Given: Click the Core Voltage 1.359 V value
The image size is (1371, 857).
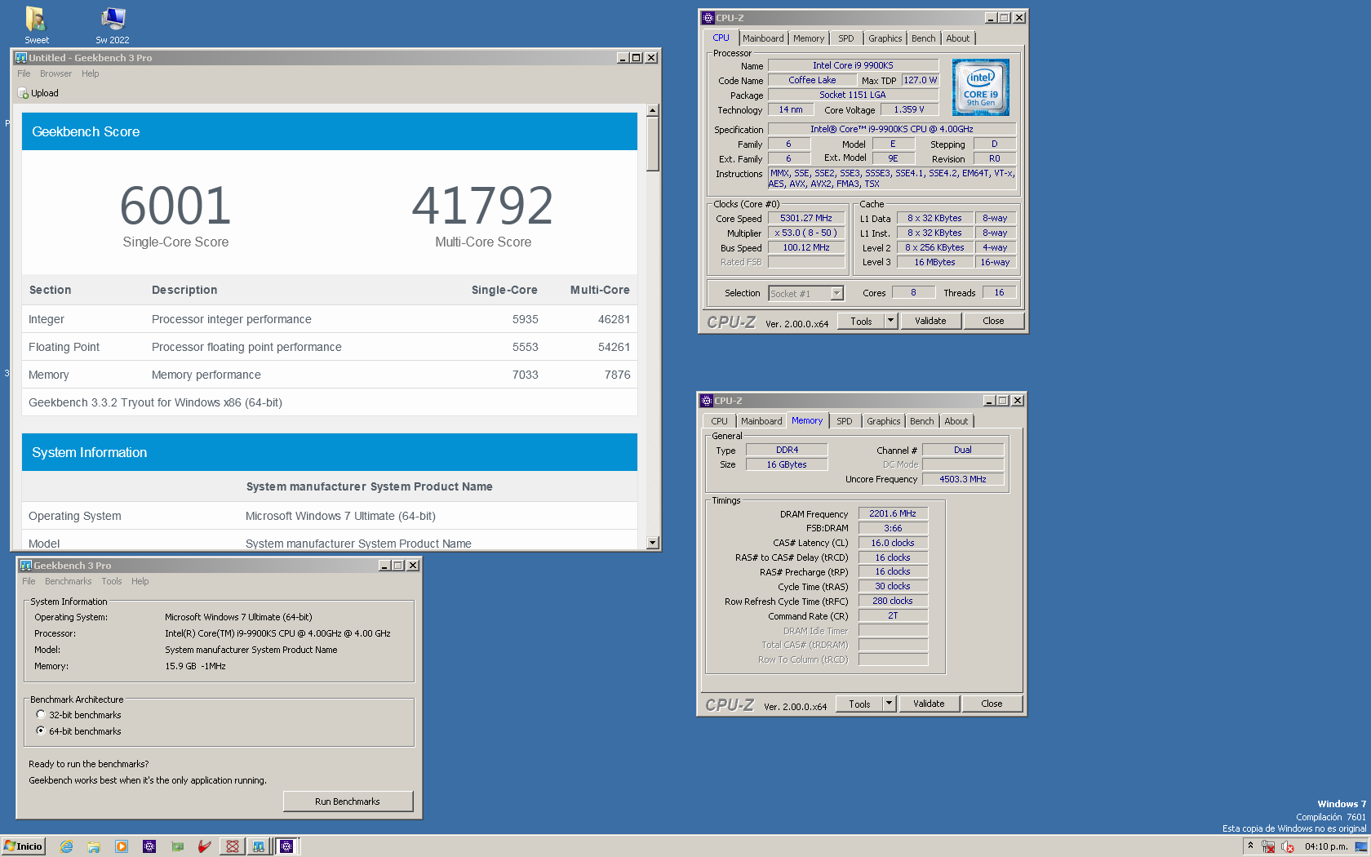Looking at the screenshot, I should pos(909,109).
